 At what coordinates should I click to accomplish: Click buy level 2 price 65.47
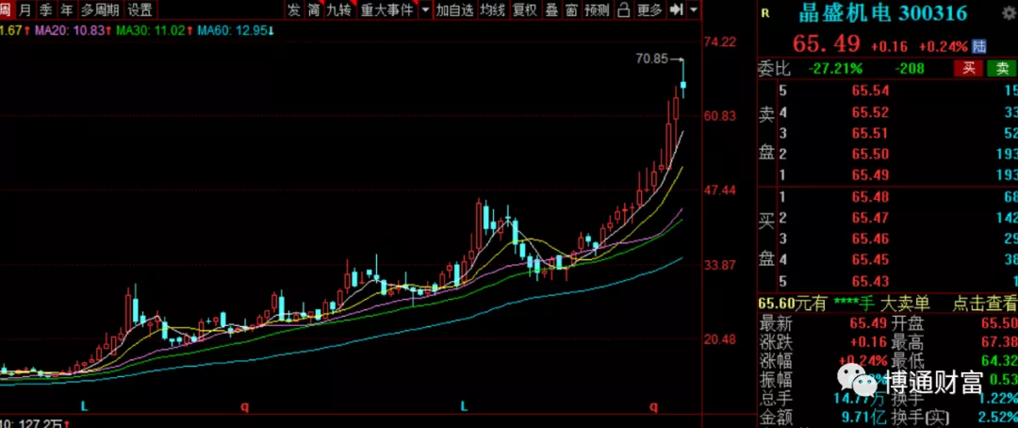click(x=871, y=218)
